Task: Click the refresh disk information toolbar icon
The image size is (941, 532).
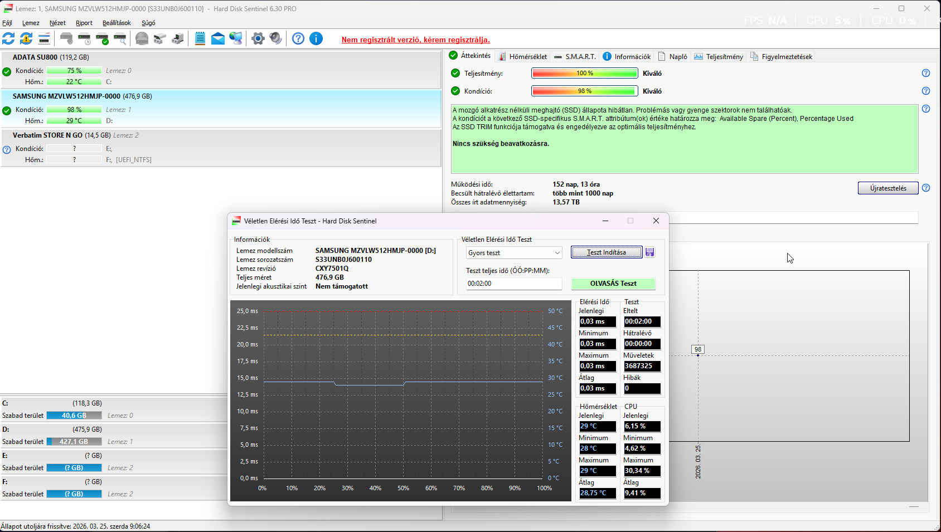Action: (x=9, y=38)
